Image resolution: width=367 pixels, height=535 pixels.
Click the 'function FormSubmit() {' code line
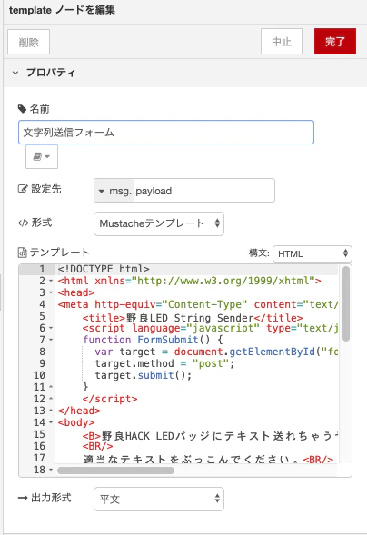pos(153,340)
